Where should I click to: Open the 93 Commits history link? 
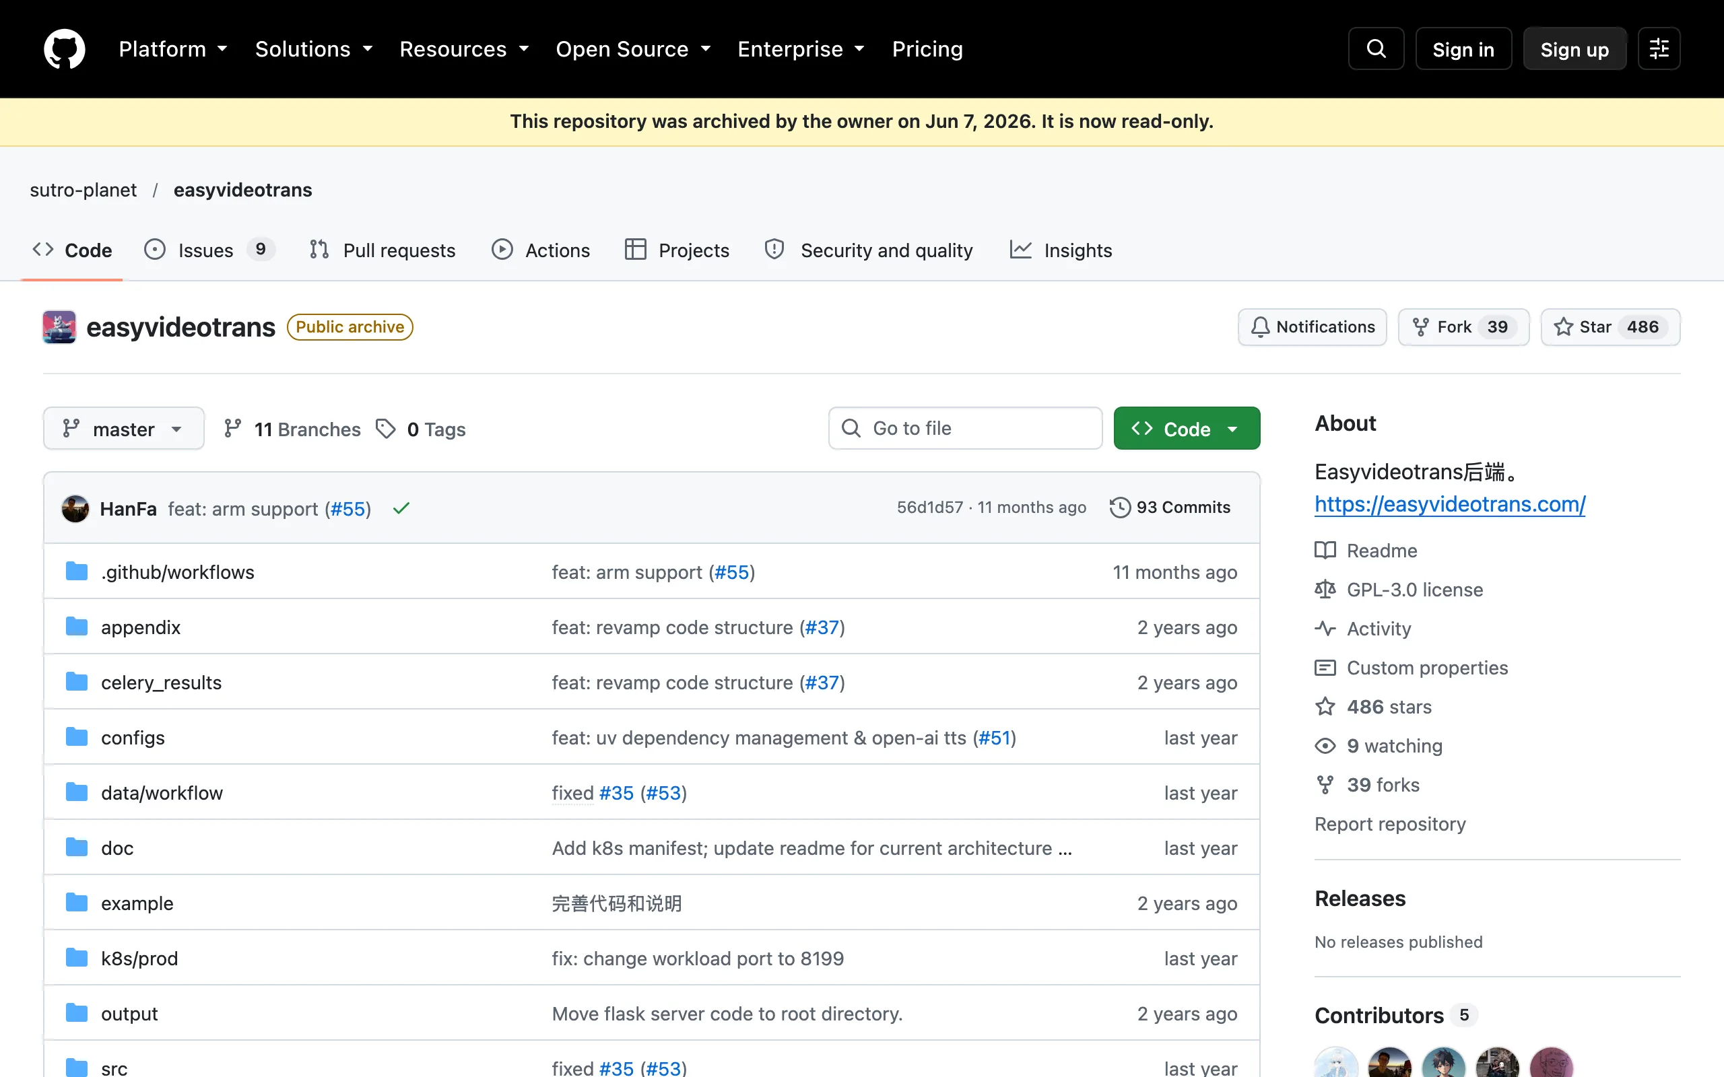click(1170, 507)
